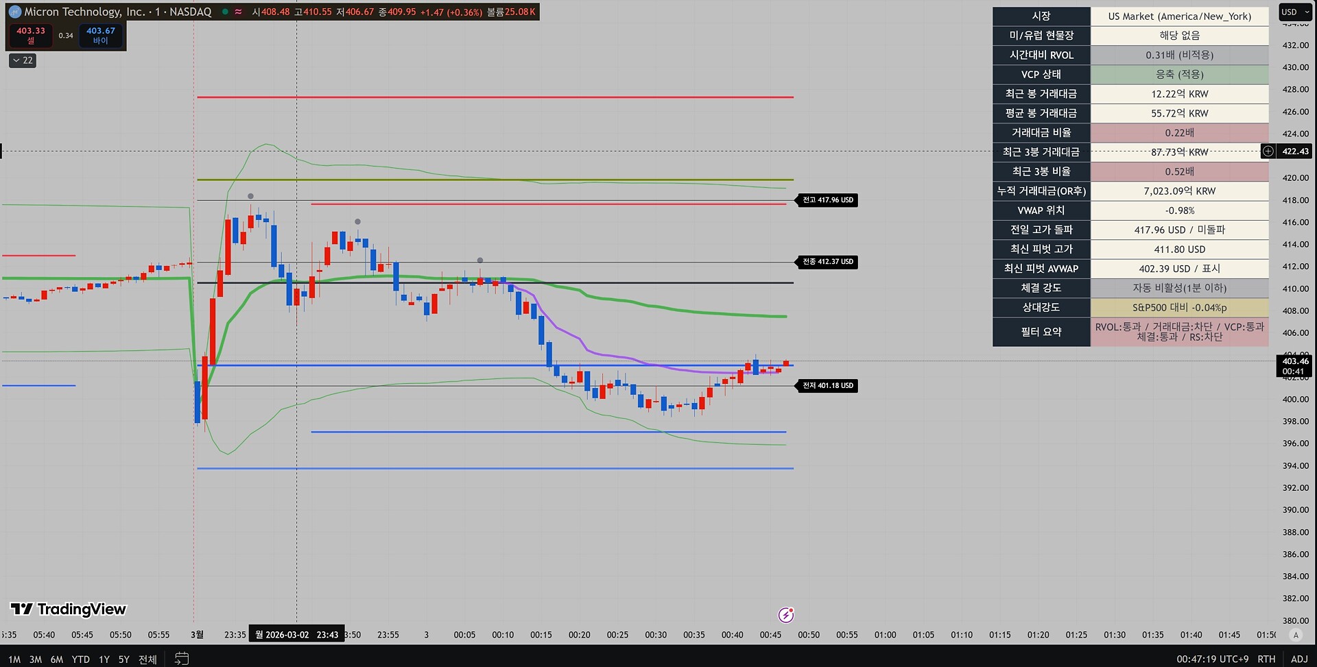
Task: Click the 403.67 buy button
Action: (101, 36)
